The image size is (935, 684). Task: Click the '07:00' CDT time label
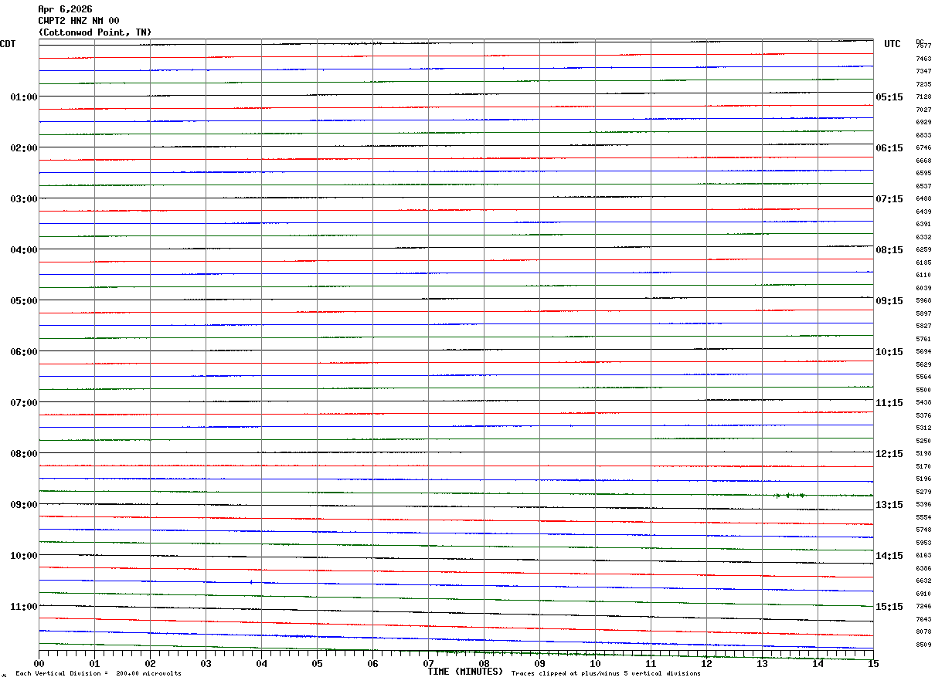point(24,403)
